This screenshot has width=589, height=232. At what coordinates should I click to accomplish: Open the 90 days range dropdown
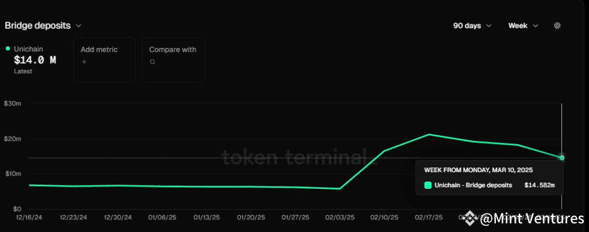click(x=472, y=26)
